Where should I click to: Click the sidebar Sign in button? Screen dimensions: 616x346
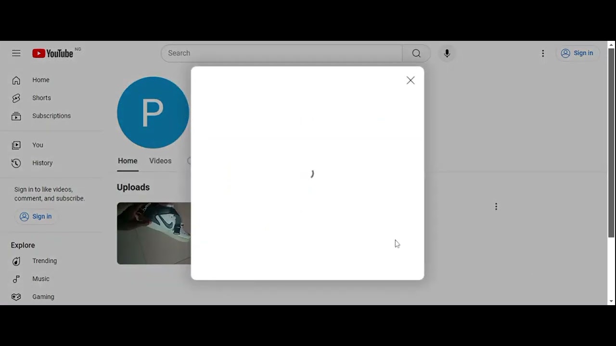coord(36,217)
